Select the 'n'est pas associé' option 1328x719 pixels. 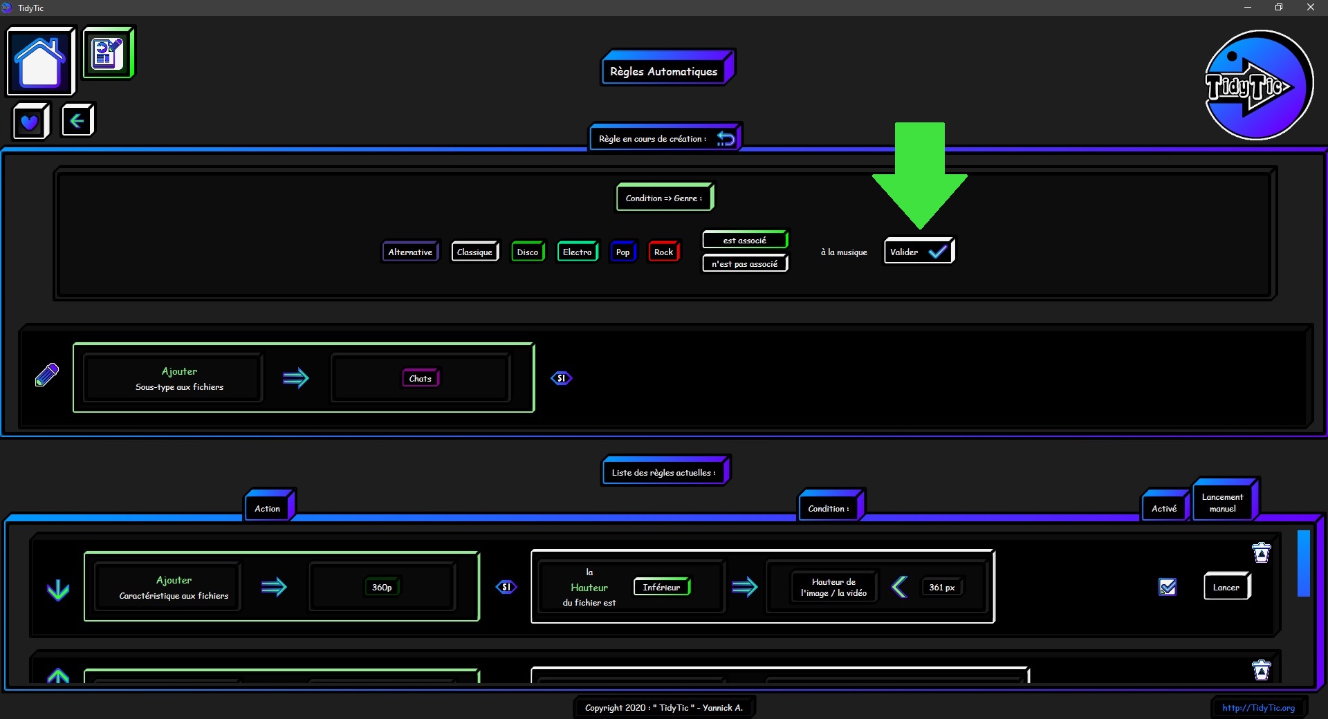tap(745, 263)
